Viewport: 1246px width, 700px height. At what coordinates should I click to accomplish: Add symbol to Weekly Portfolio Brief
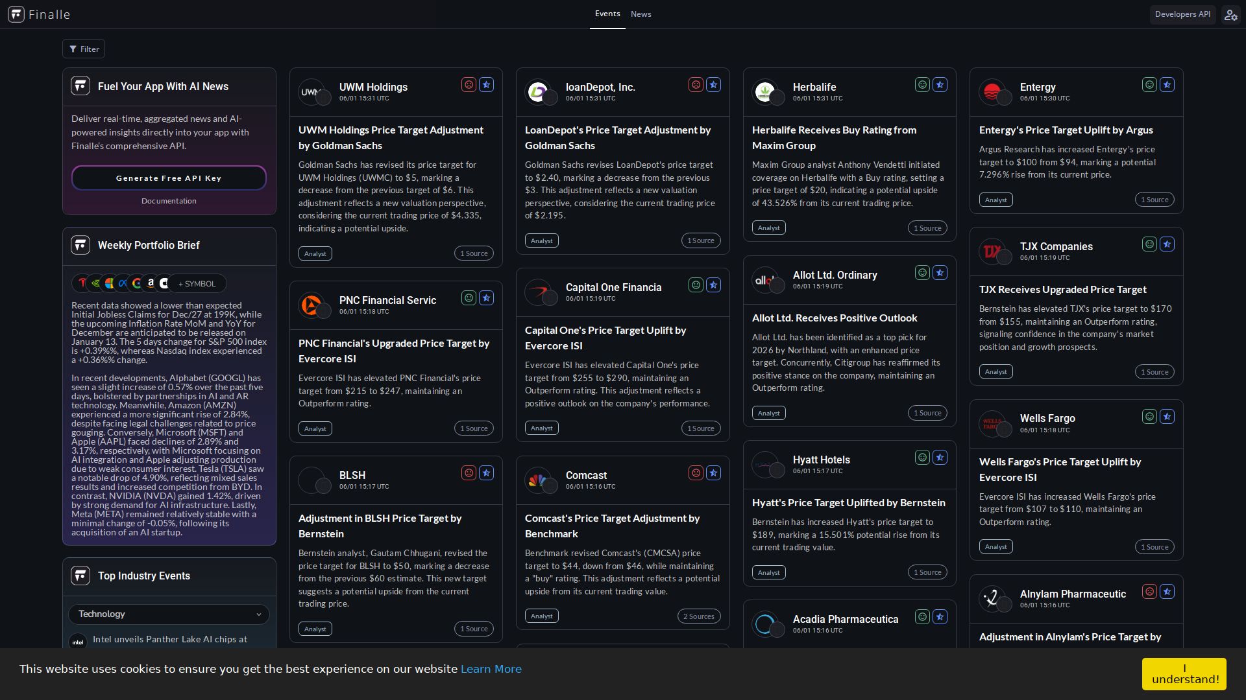point(197,284)
